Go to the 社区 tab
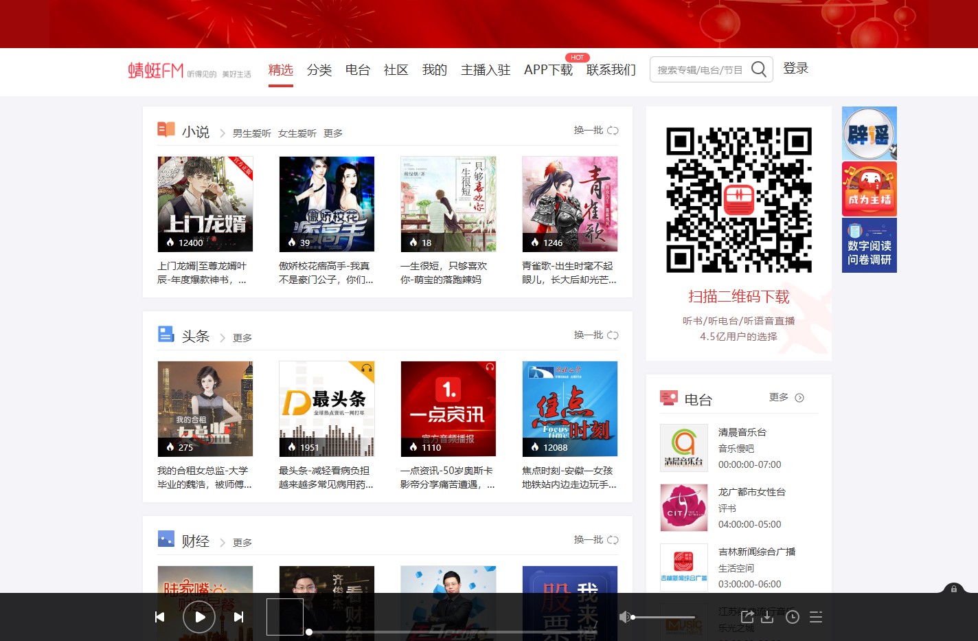Image resolution: width=978 pixels, height=641 pixels. 396,70
